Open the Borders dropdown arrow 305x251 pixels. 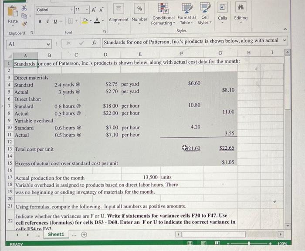click(76, 21)
